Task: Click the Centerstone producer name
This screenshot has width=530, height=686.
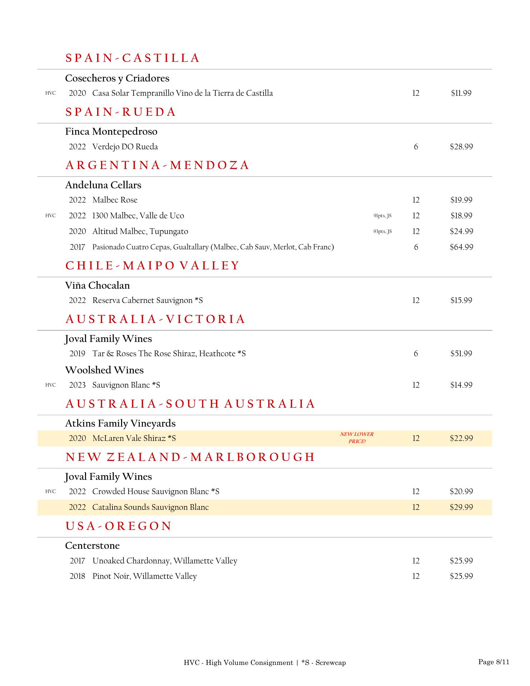Action: [92, 546]
